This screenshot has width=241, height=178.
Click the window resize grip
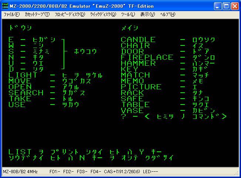pos(237,174)
